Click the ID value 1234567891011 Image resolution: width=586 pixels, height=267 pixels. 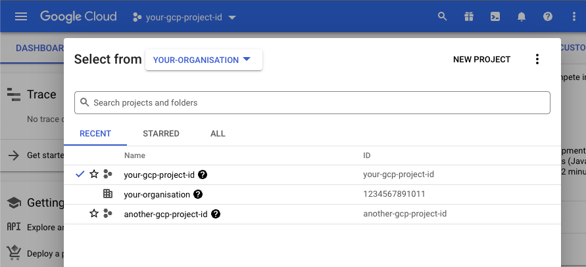(x=394, y=194)
